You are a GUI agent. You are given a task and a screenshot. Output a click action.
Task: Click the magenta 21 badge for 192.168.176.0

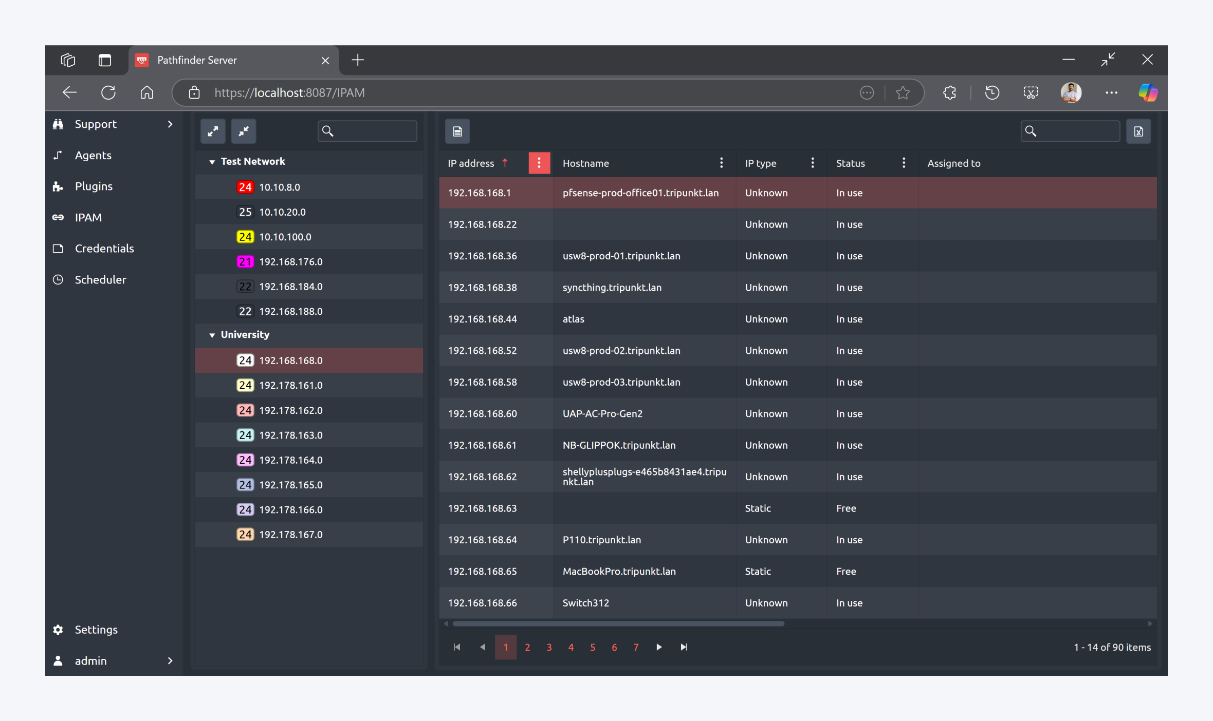pos(245,262)
